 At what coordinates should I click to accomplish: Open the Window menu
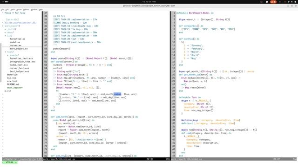pos(34,9)
